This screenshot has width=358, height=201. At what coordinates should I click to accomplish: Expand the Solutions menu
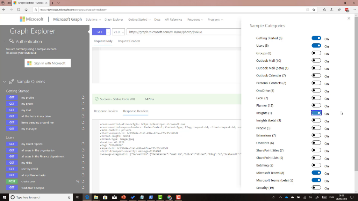93,20
